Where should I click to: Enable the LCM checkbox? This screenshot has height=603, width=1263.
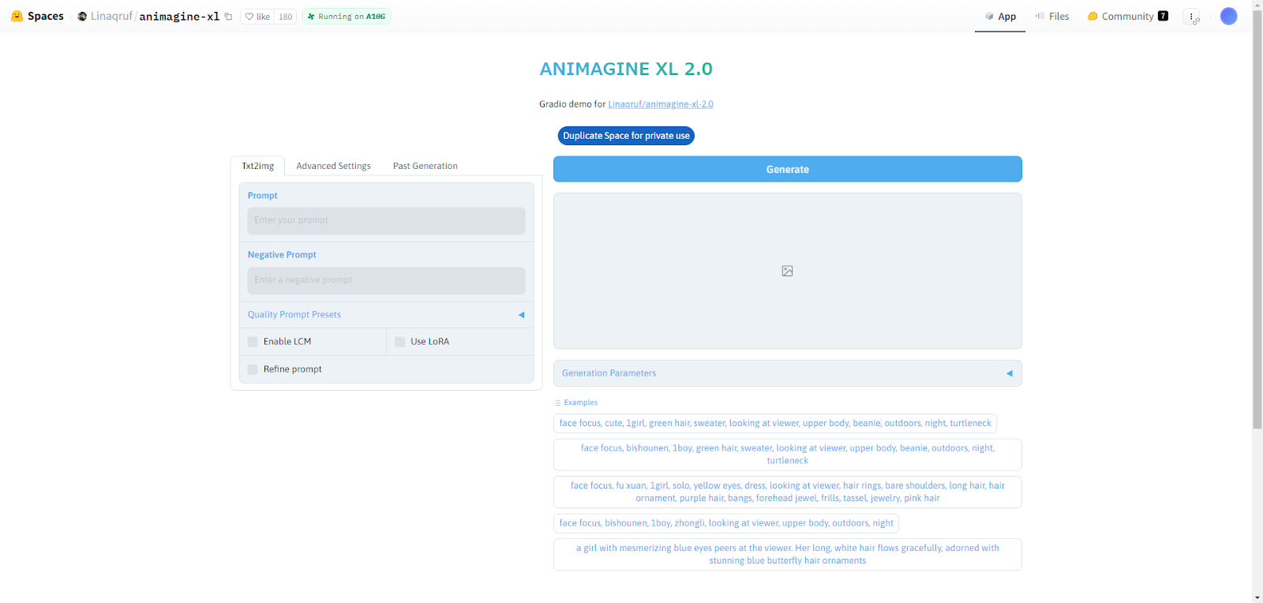coord(253,342)
